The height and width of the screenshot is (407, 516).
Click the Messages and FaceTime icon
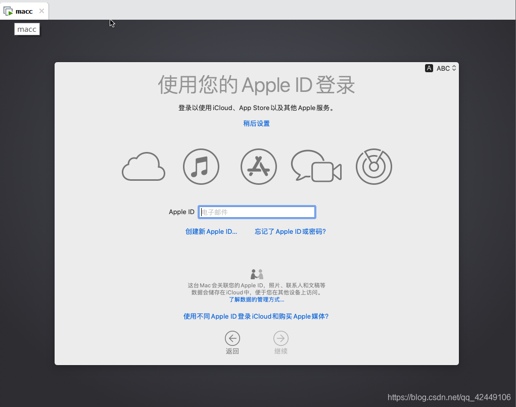click(x=316, y=166)
